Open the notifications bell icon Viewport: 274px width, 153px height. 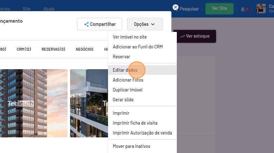click(243, 9)
